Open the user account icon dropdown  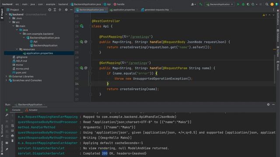point(193,4)
